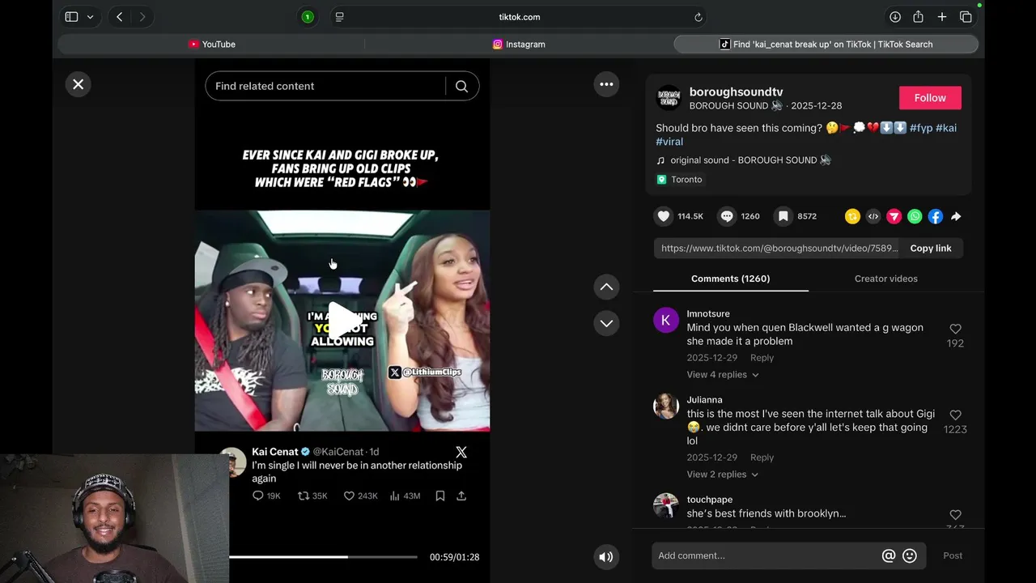
Task: Show Safari downloads
Action: click(895, 17)
